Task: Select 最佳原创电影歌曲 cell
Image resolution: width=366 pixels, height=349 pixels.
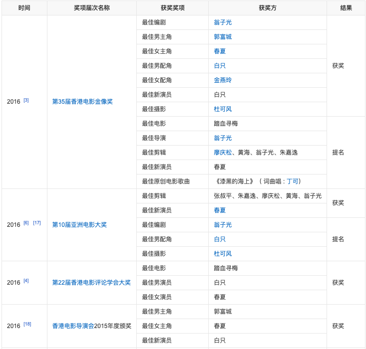Action: (172, 181)
